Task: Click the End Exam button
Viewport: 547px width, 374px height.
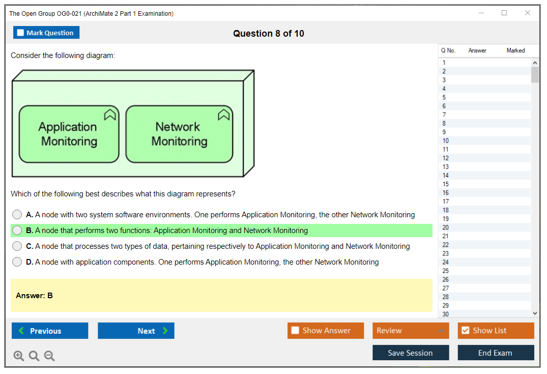Action: coord(496,353)
